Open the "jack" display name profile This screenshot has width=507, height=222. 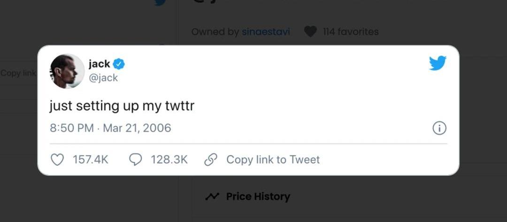tap(99, 64)
